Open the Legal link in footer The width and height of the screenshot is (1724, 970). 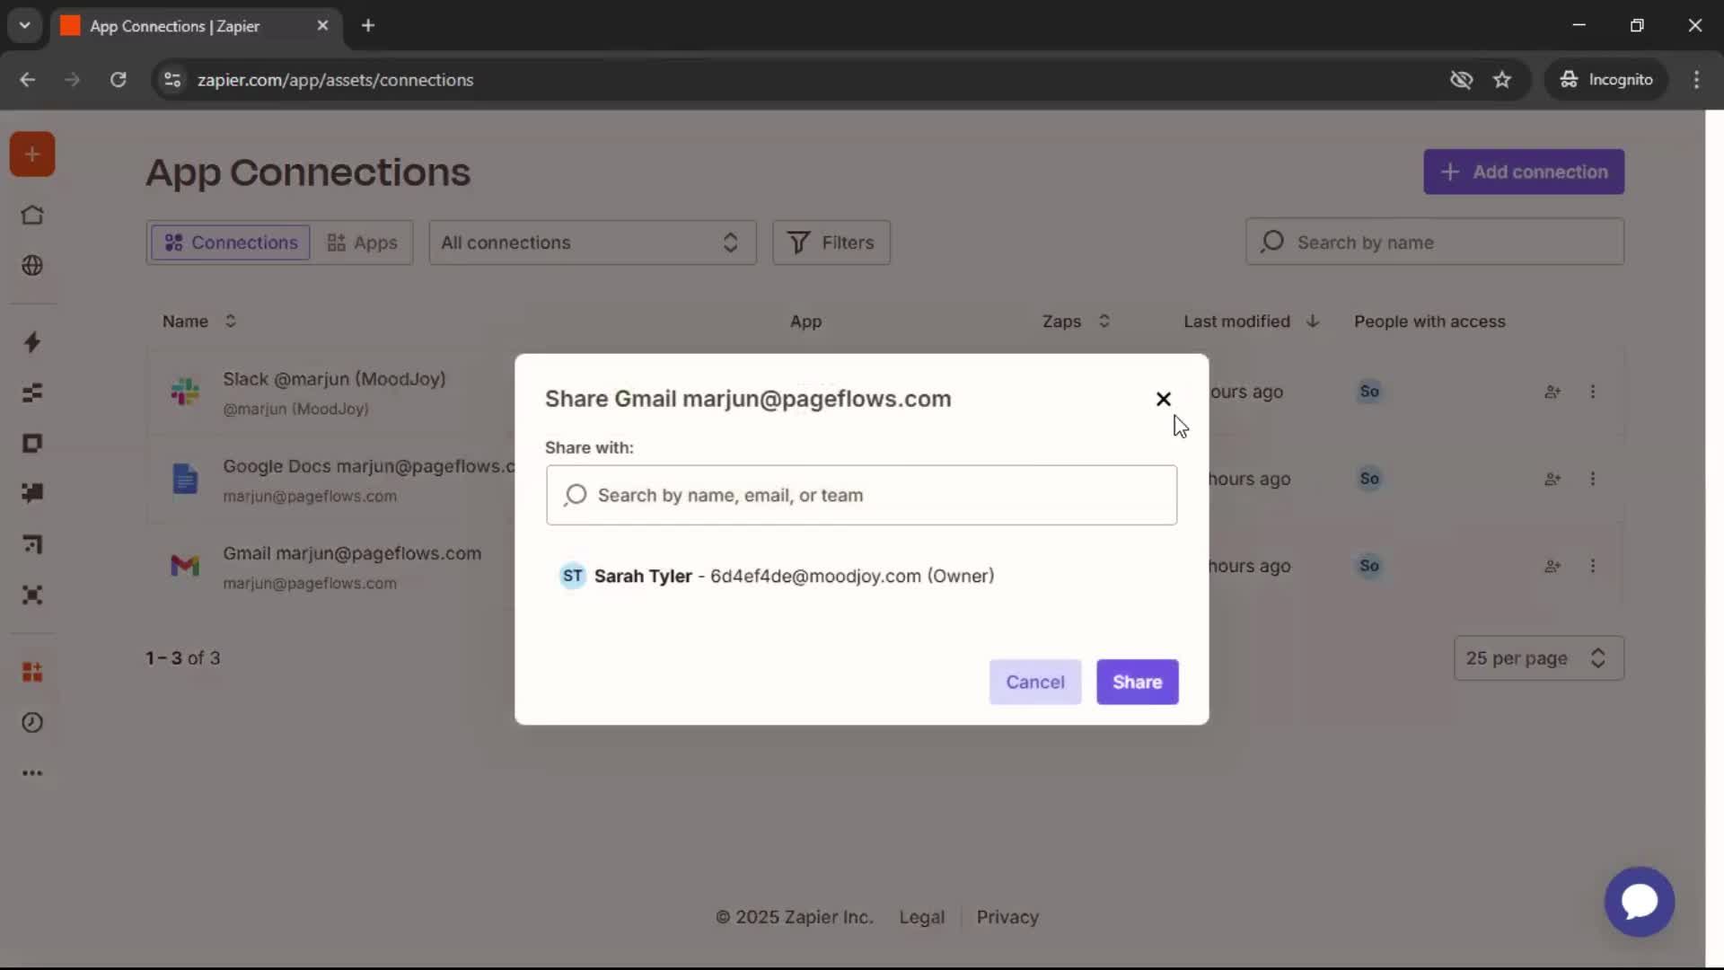point(921,917)
